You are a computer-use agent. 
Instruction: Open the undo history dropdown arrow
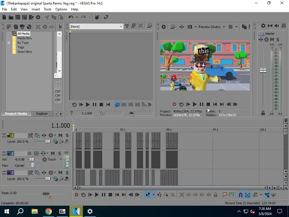(x=77, y=17)
